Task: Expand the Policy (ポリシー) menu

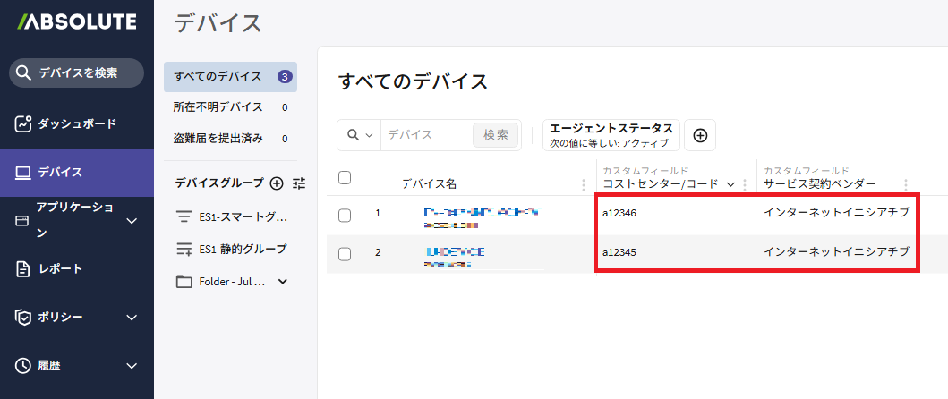Action: (131, 317)
